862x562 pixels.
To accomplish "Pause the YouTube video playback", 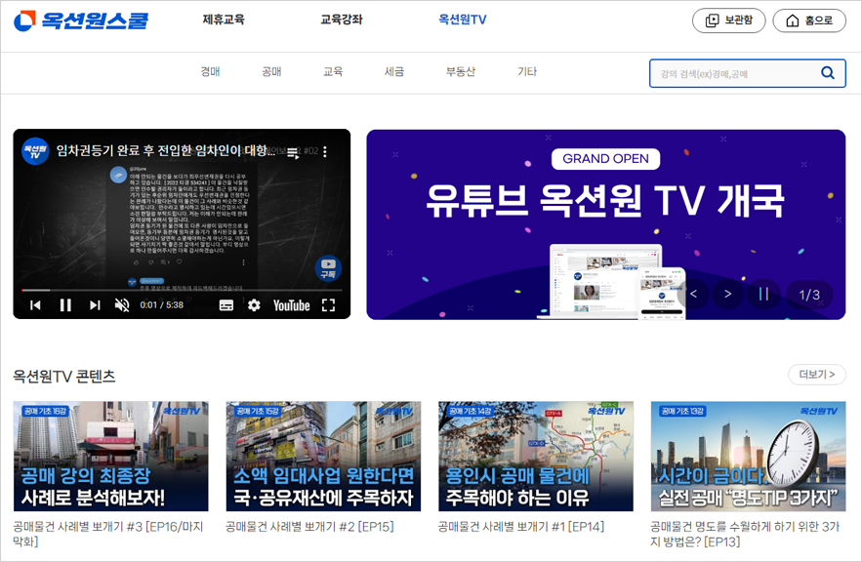I will tap(65, 305).
